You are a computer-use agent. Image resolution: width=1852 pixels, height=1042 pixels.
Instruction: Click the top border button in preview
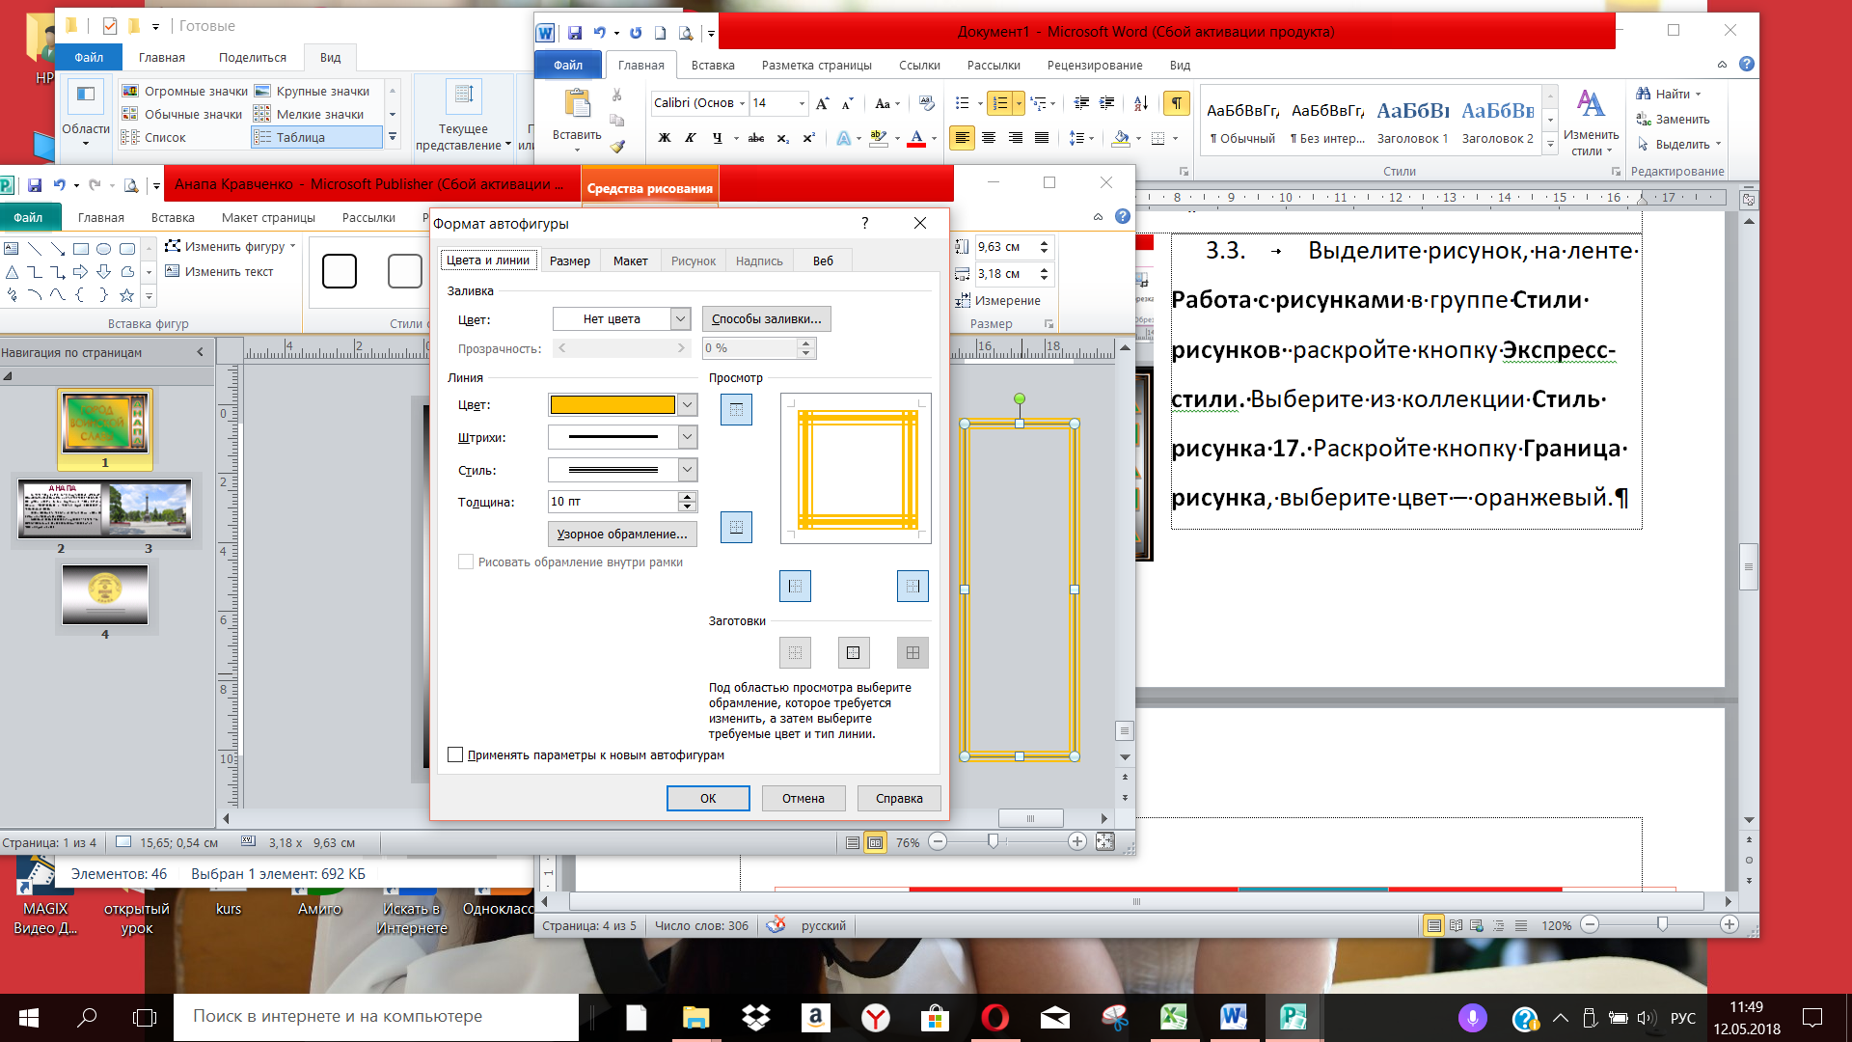(x=736, y=410)
